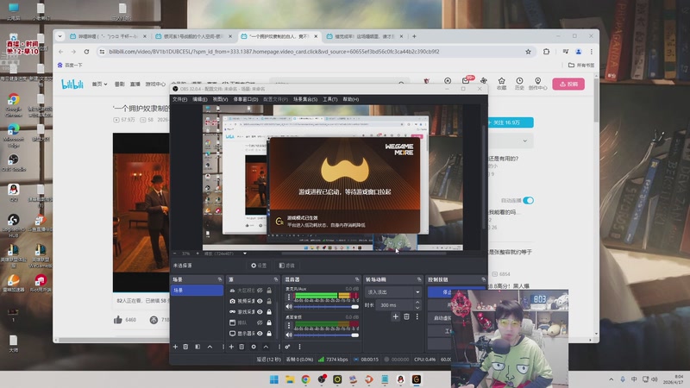The width and height of the screenshot is (690, 388).
Task: Toggle lock on 视频采集 source
Action: click(269, 301)
